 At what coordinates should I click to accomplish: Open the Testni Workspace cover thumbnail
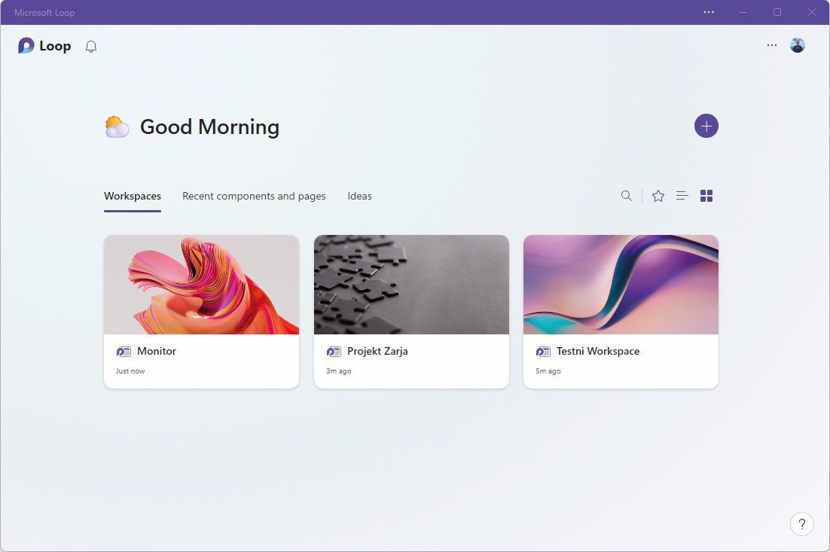tap(621, 285)
